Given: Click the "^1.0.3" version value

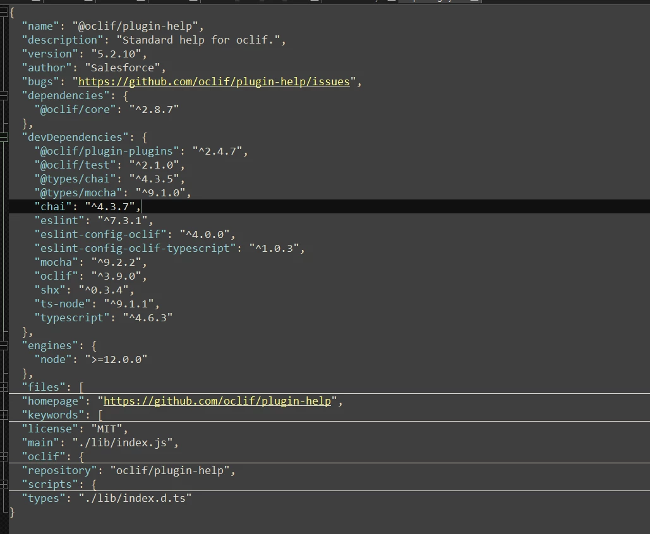Looking at the screenshot, I should click(x=274, y=248).
